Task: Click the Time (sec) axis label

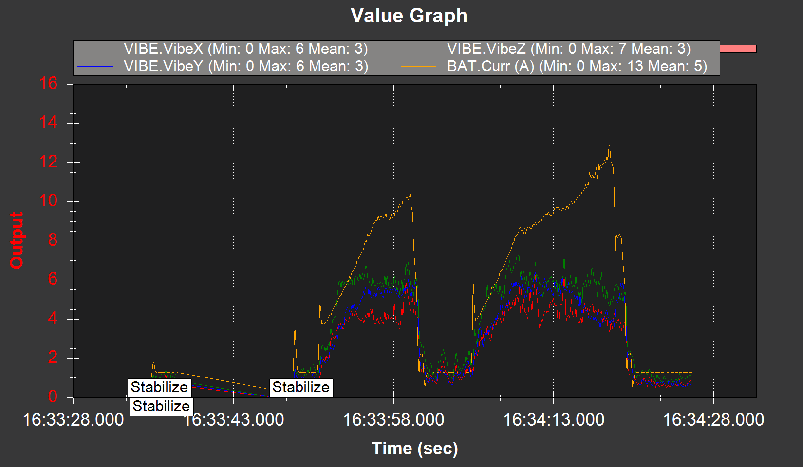Action: 415,448
